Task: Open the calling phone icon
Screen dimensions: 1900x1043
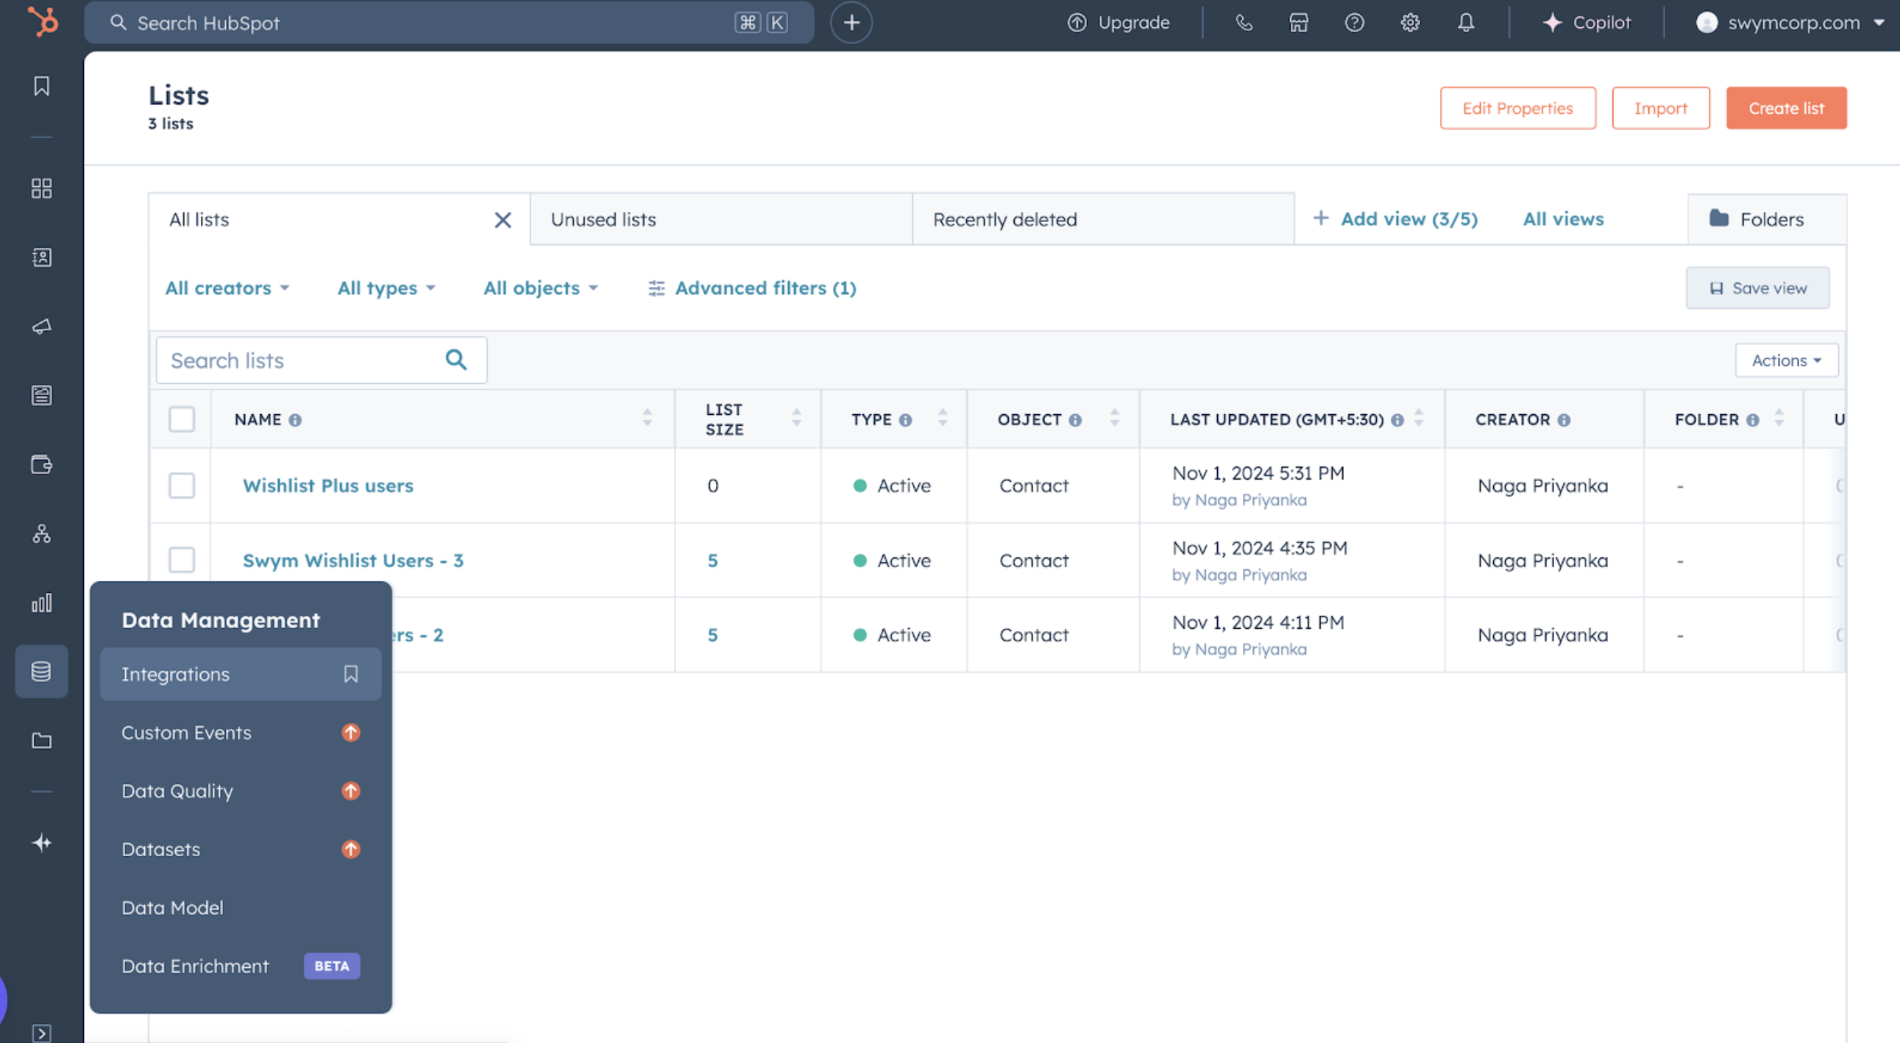Action: point(1244,23)
